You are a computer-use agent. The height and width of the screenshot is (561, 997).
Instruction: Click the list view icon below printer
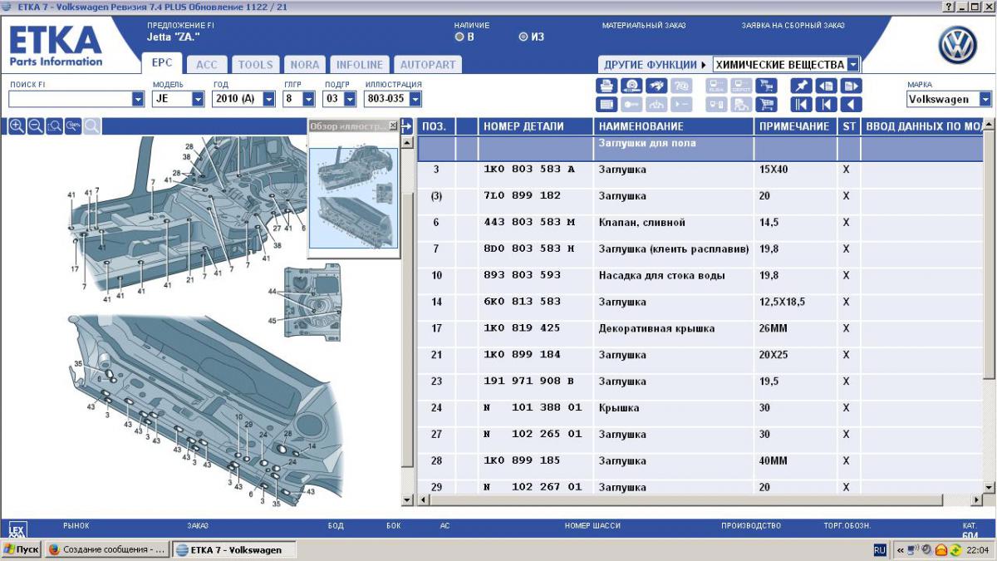[607, 105]
